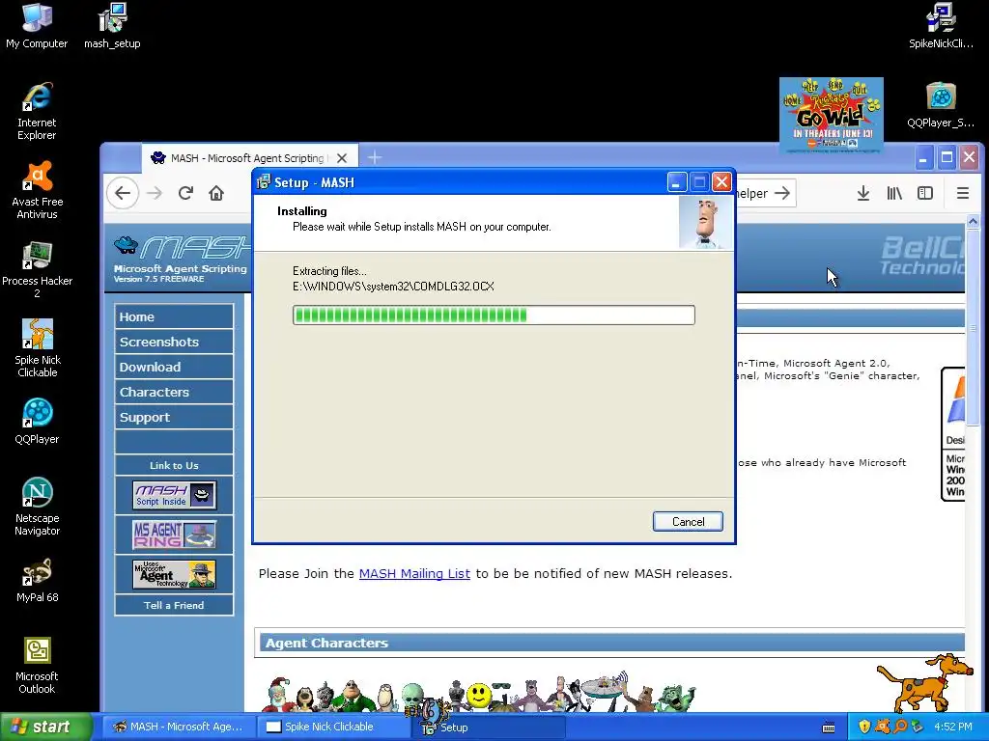
Task: Click setup wizard character image
Action: [706, 223]
